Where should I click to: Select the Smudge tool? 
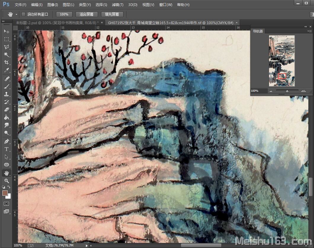click(x=7, y=125)
